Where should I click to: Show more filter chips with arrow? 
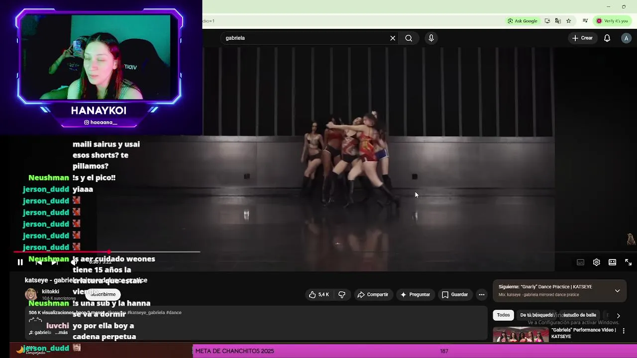coord(618,315)
